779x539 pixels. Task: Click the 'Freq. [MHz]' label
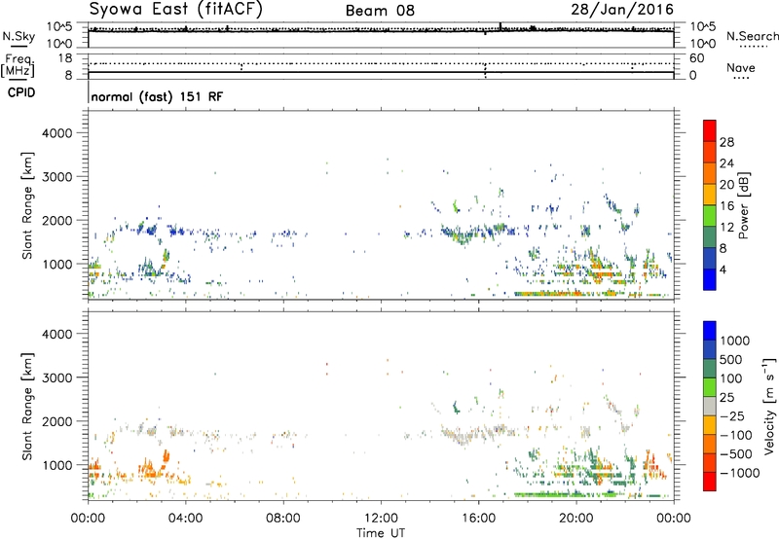coord(19,65)
